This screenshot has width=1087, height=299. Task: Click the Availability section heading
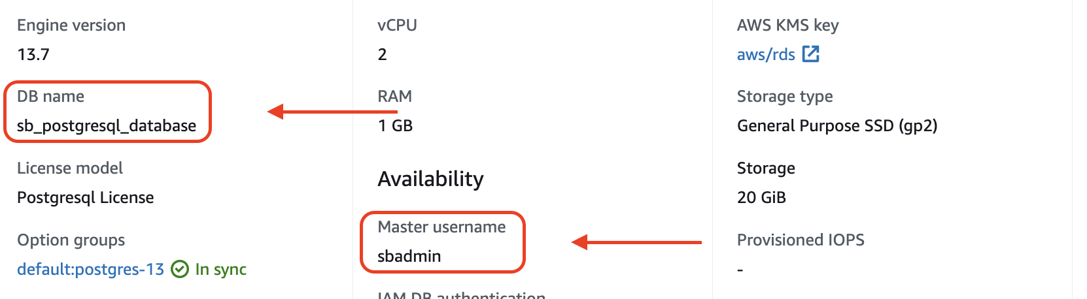click(430, 178)
